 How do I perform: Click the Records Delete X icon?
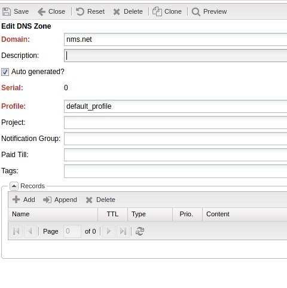tap(89, 200)
